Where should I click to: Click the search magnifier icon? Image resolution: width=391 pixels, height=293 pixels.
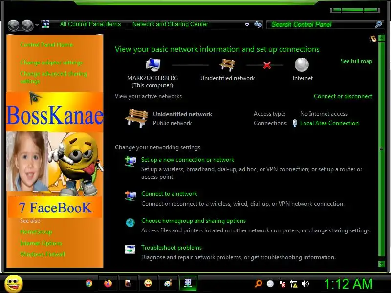pyautogui.click(x=378, y=24)
